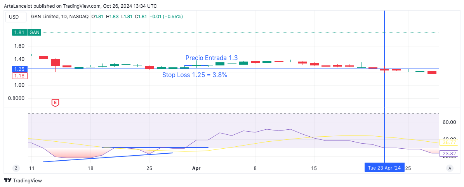Click the purple 23.82 RSI value

449,153
